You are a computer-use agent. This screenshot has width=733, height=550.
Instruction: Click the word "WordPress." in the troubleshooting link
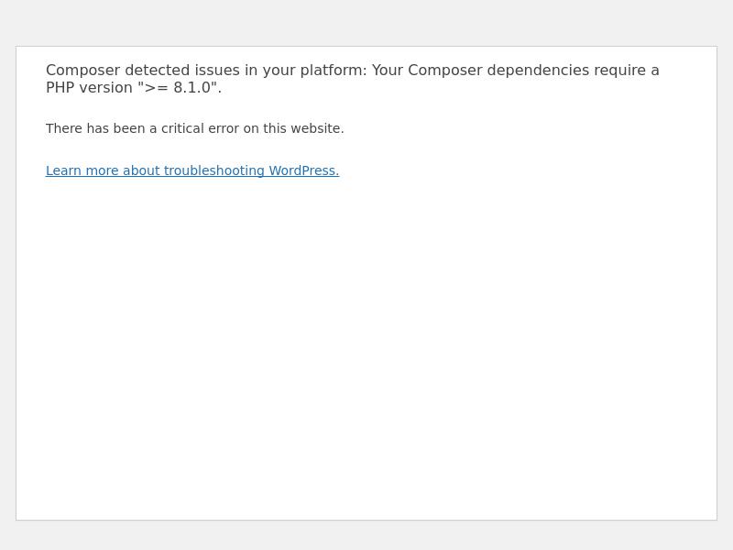tap(303, 170)
